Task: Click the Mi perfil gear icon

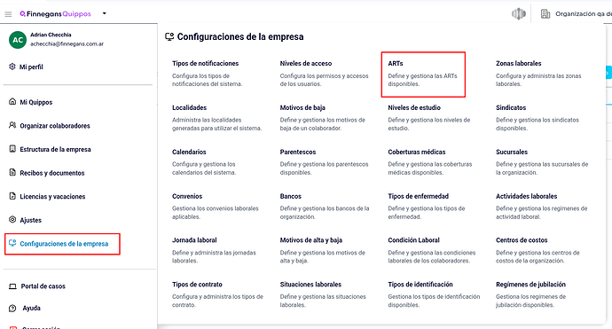Action: click(x=12, y=67)
